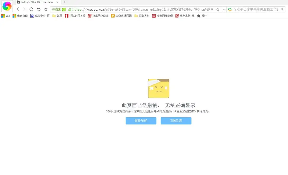Click the 360 browser logo icon
The width and height of the screenshot is (288, 175).
pyautogui.click(x=7, y=6)
